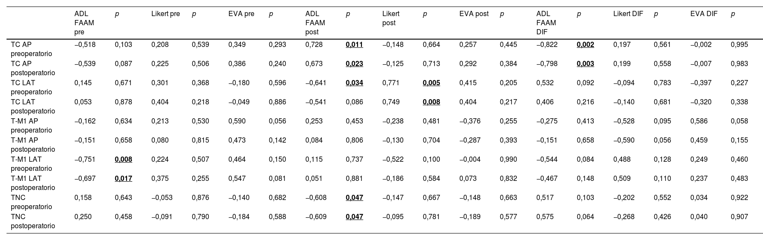Screen dimensions: 763x240
Task: Select the "Likert pre" column header
Action: click(x=165, y=14)
